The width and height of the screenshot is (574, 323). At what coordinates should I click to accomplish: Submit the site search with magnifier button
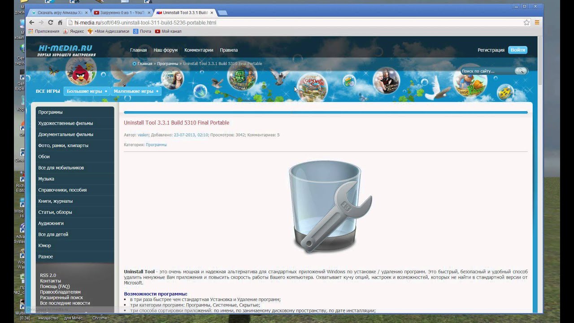pos(520,71)
